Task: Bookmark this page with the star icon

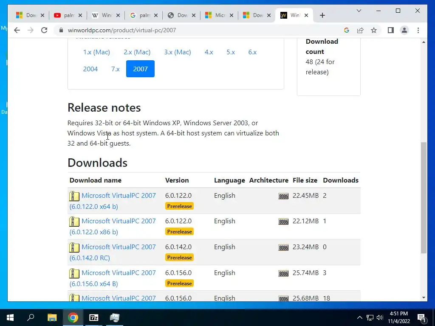Action: coord(374,30)
